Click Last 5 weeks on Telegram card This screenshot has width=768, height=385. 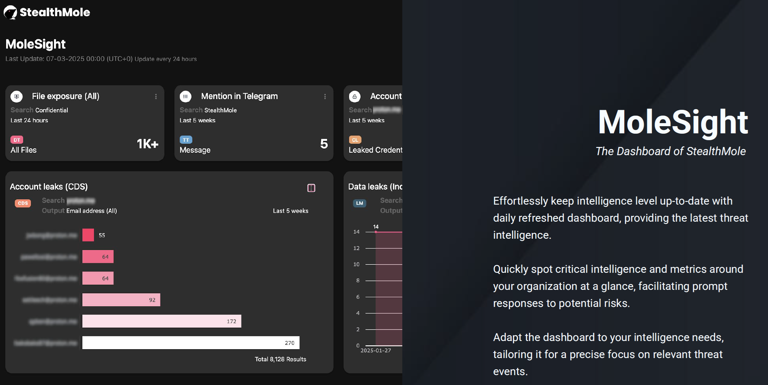tap(197, 120)
